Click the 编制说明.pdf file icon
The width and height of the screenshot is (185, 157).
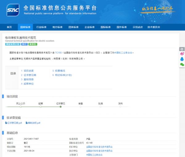click(26, 123)
